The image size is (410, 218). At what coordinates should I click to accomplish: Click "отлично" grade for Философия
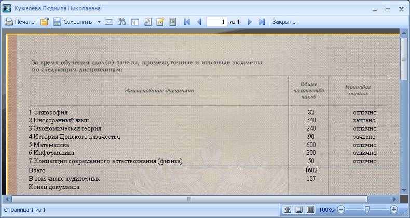[364, 113]
